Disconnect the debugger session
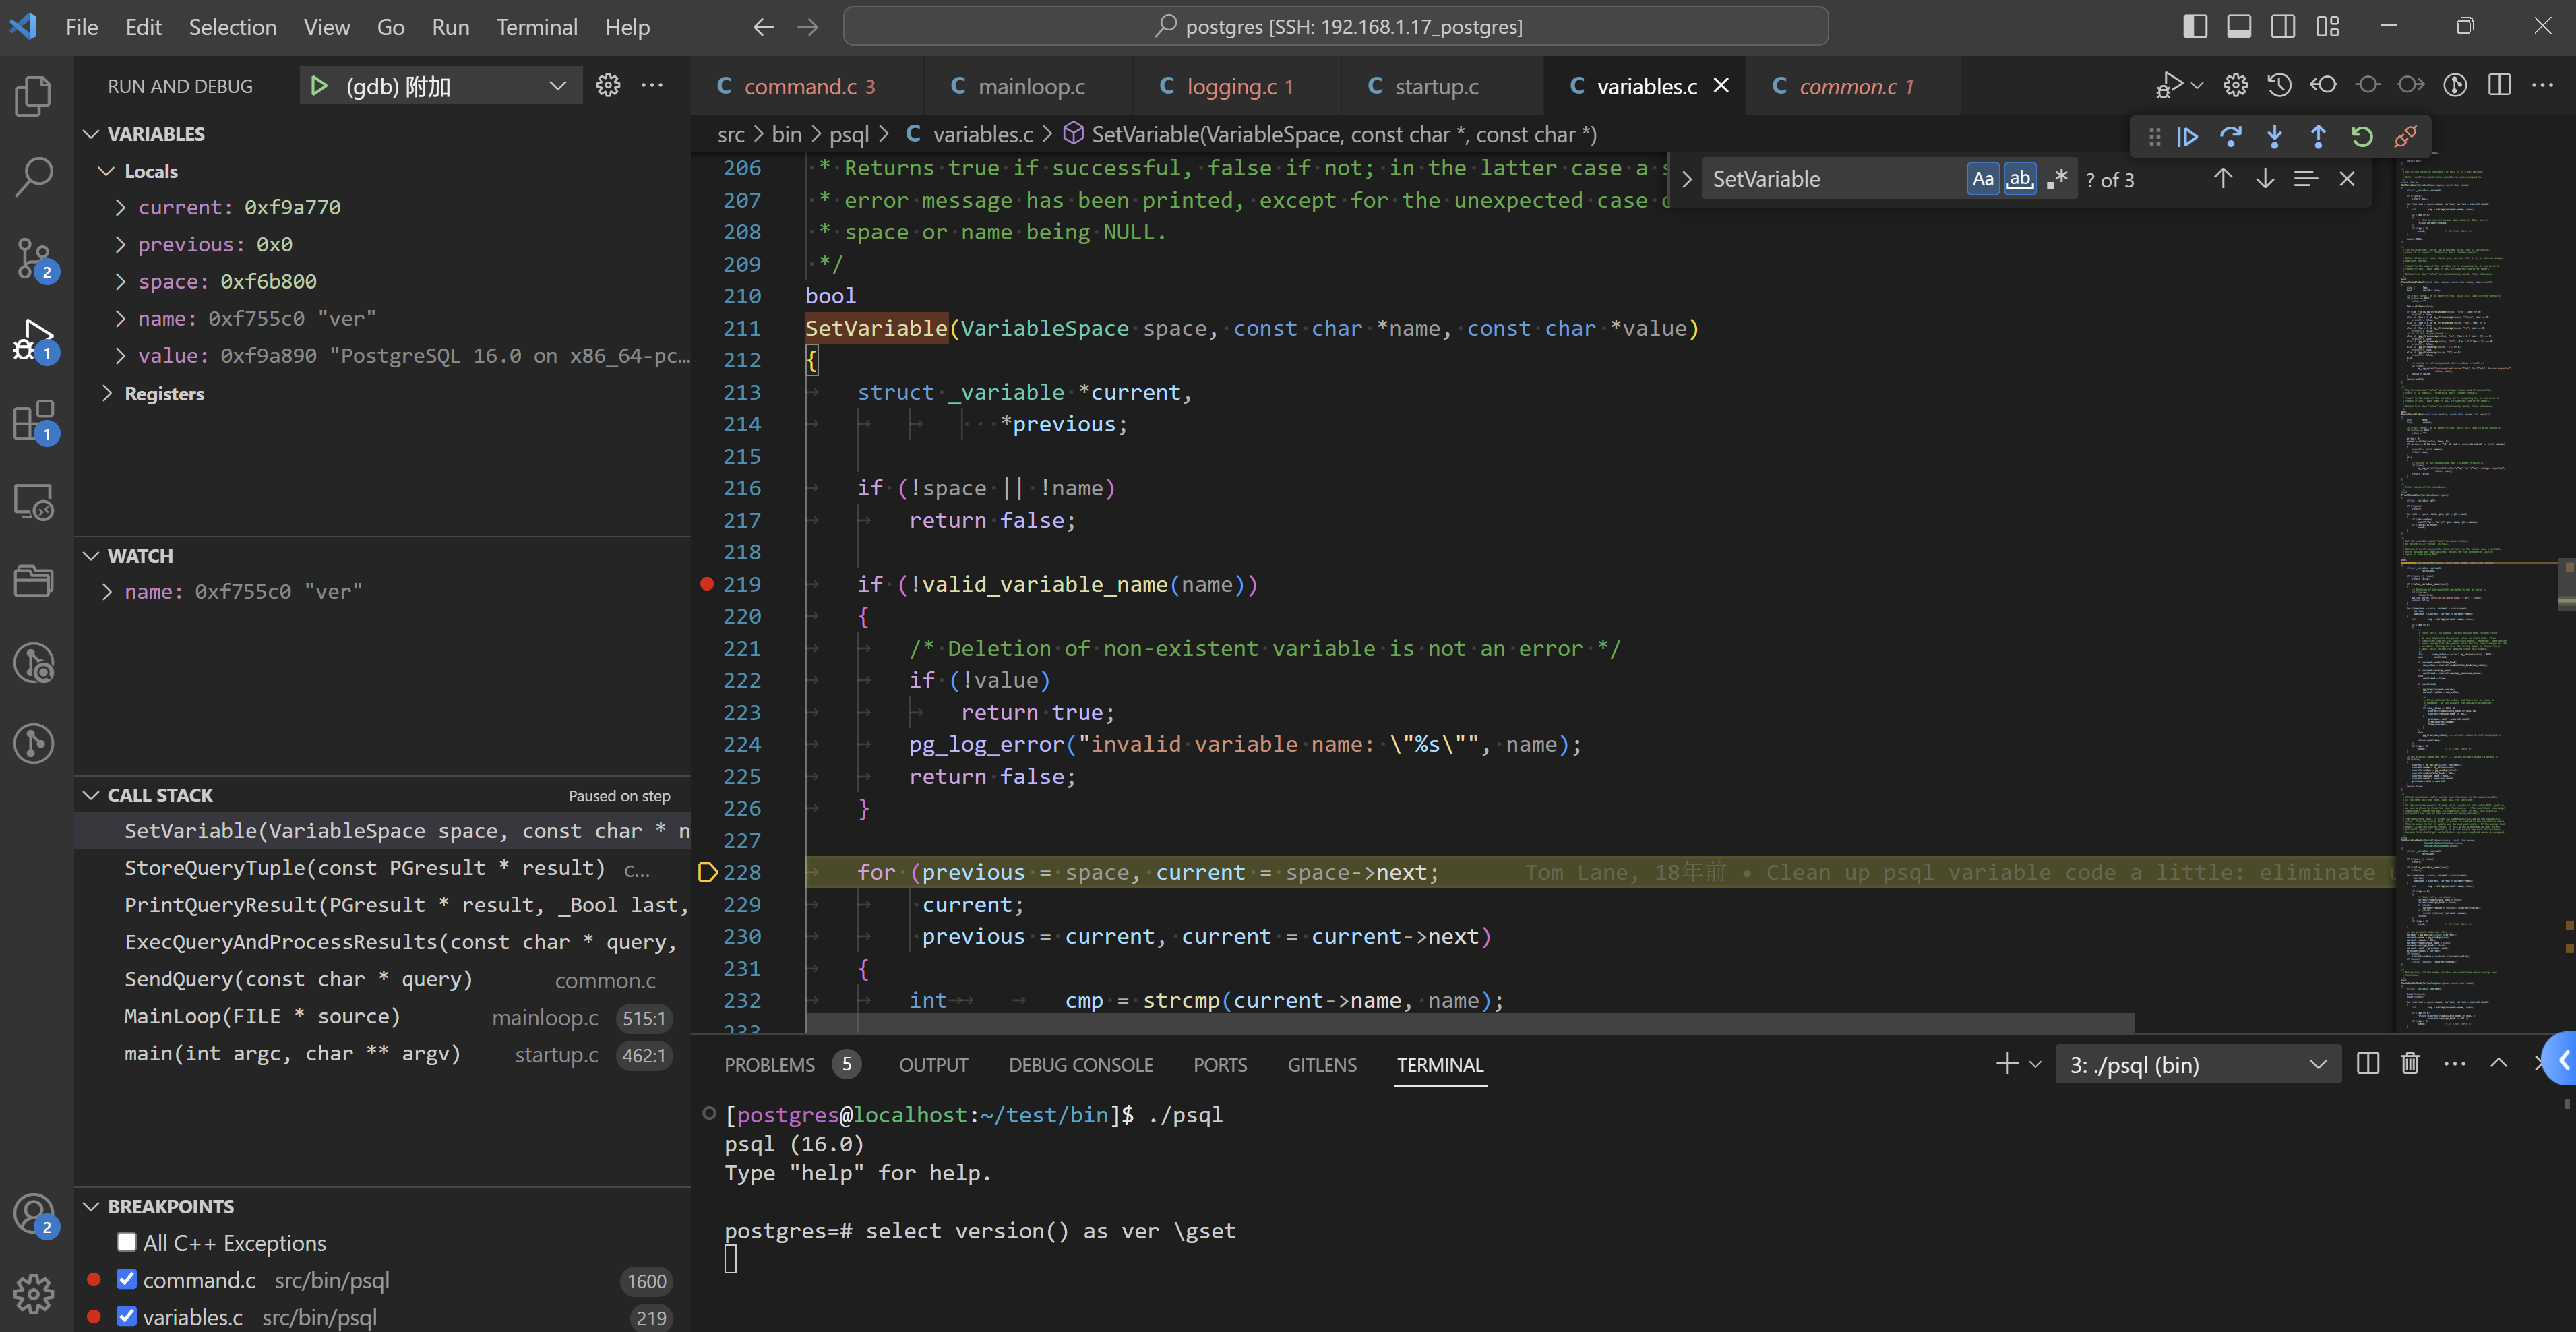The height and width of the screenshot is (1332, 2576). click(2406, 137)
